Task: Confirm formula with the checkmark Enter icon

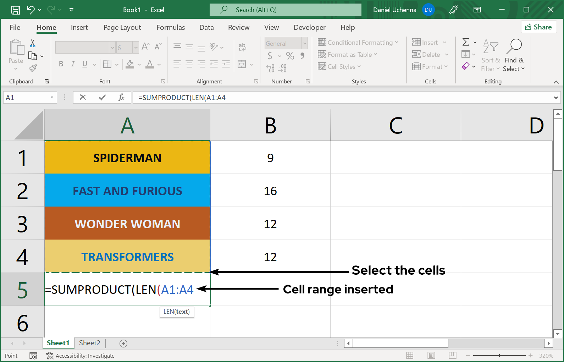Action: point(102,98)
